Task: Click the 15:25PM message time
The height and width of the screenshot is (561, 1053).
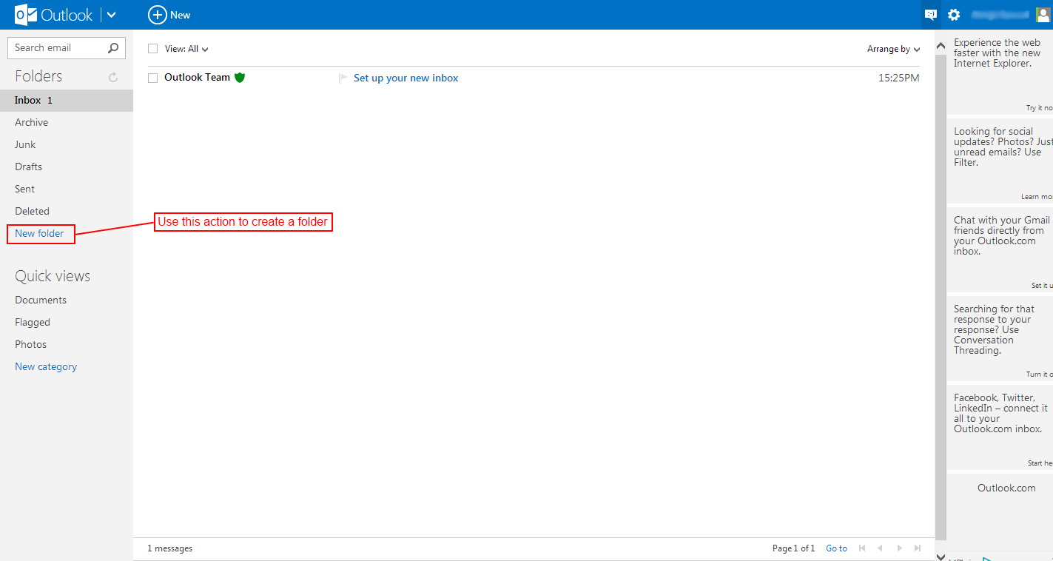Action: pyautogui.click(x=899, y=78)
